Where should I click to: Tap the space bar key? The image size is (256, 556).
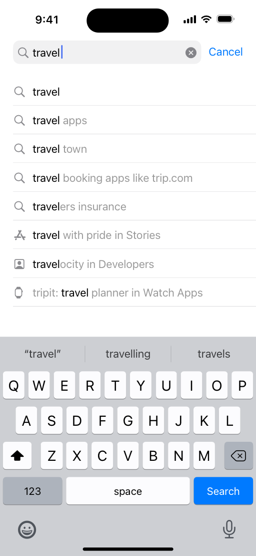coord(128,491)
